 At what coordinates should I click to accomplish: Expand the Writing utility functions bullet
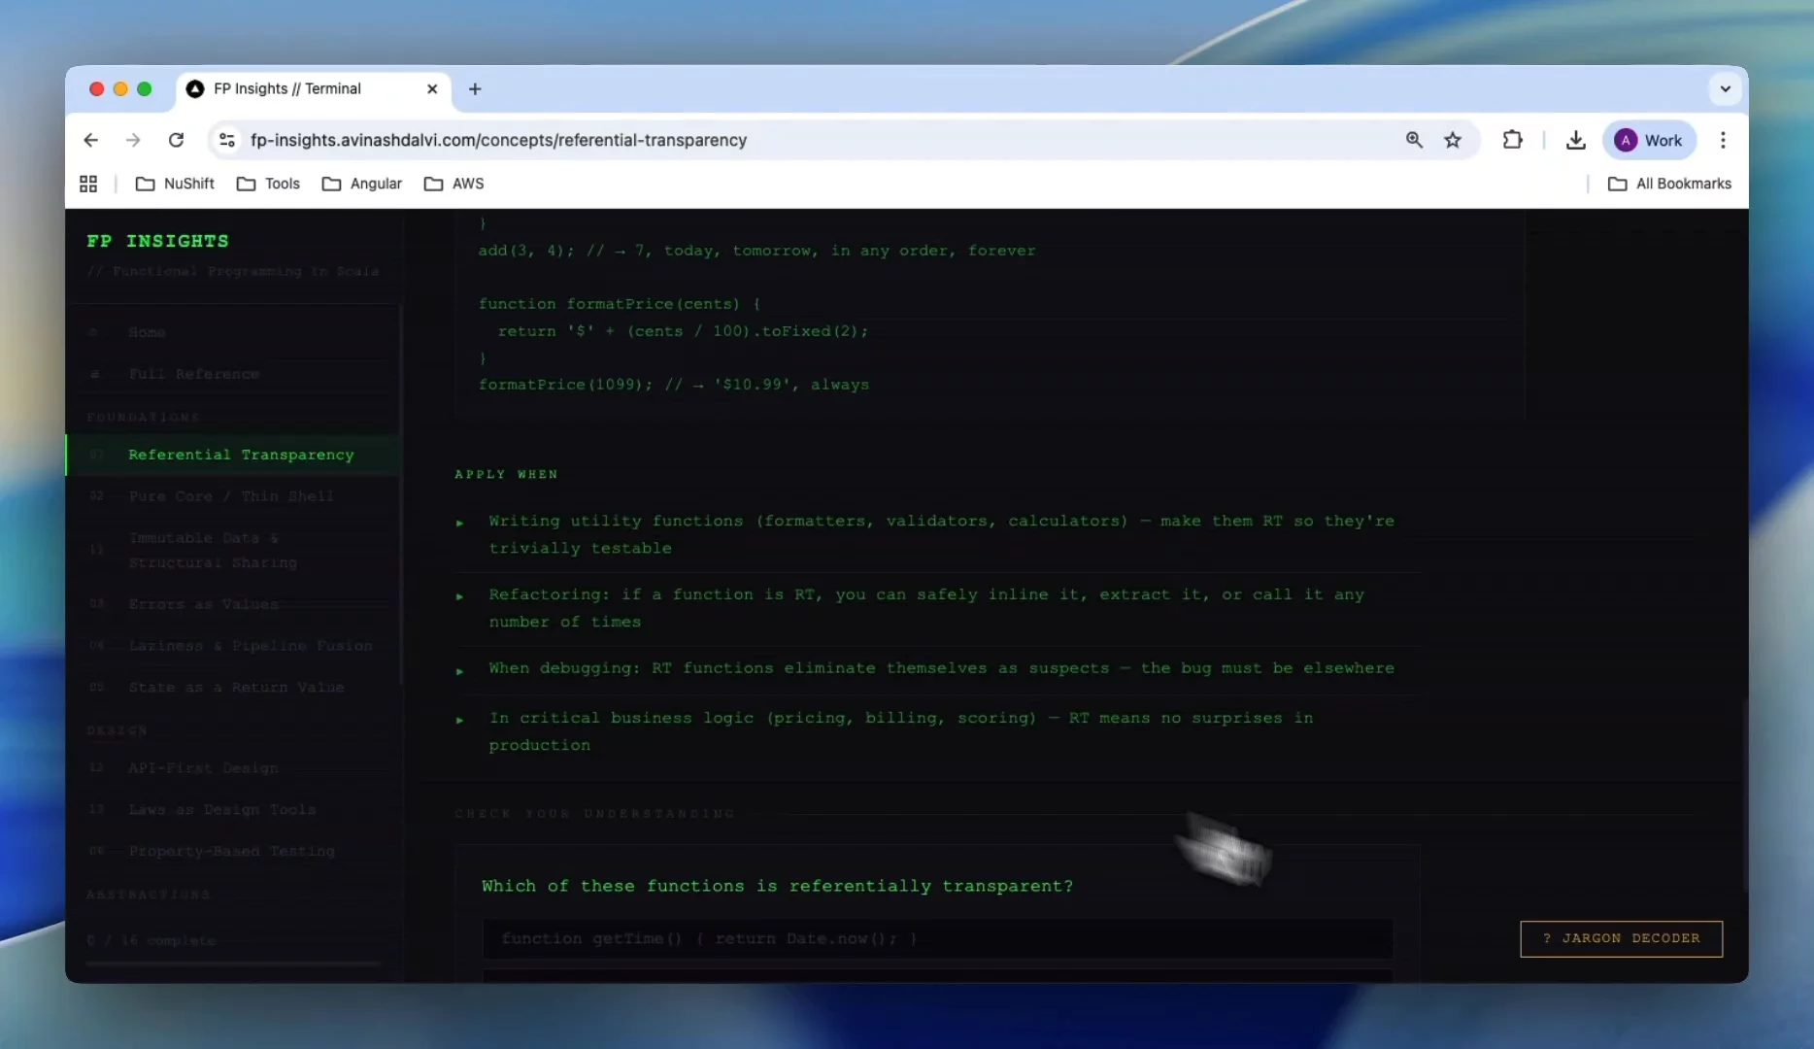(460, 523)
